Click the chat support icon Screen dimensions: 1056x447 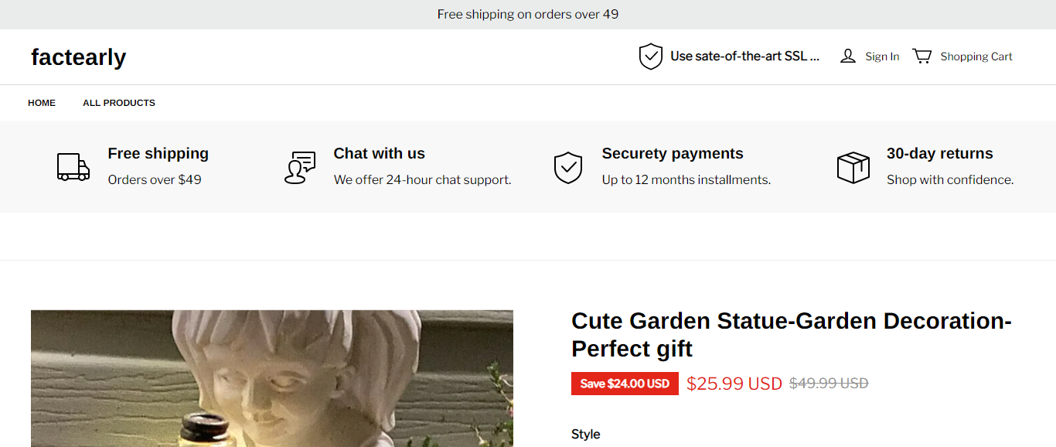pyautogui.click(x=300, y=167)
